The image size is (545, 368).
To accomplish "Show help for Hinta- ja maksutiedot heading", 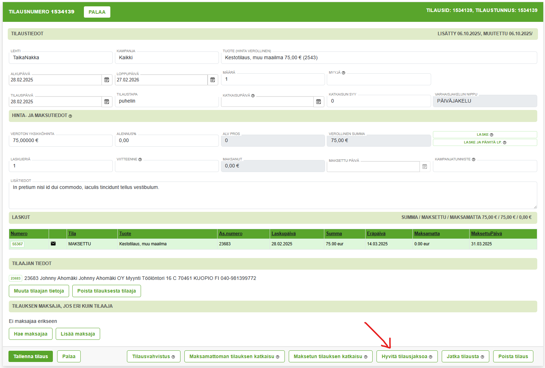I will (70, 116).
